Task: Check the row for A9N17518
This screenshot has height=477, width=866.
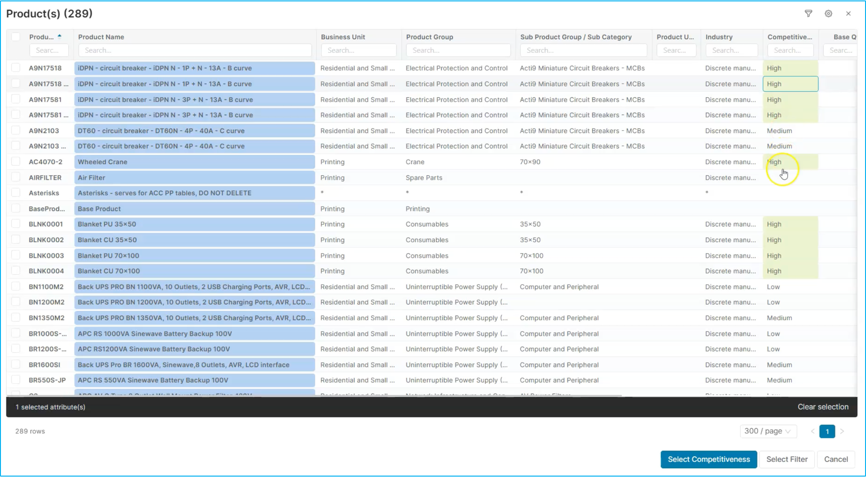Action: click(16, 68)
